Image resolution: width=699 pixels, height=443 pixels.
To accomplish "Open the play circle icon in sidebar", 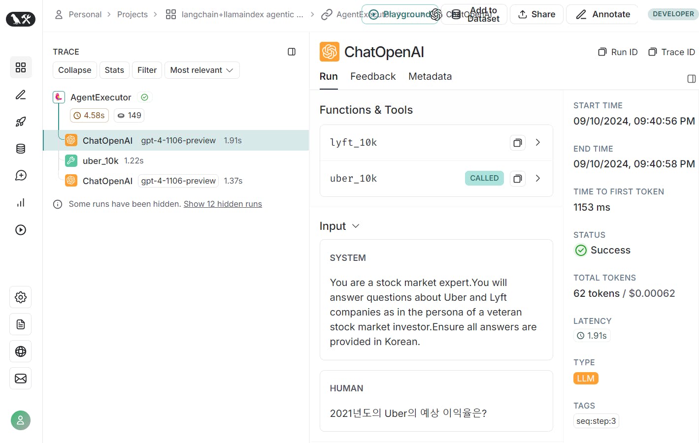I will (x=21, y=230).
